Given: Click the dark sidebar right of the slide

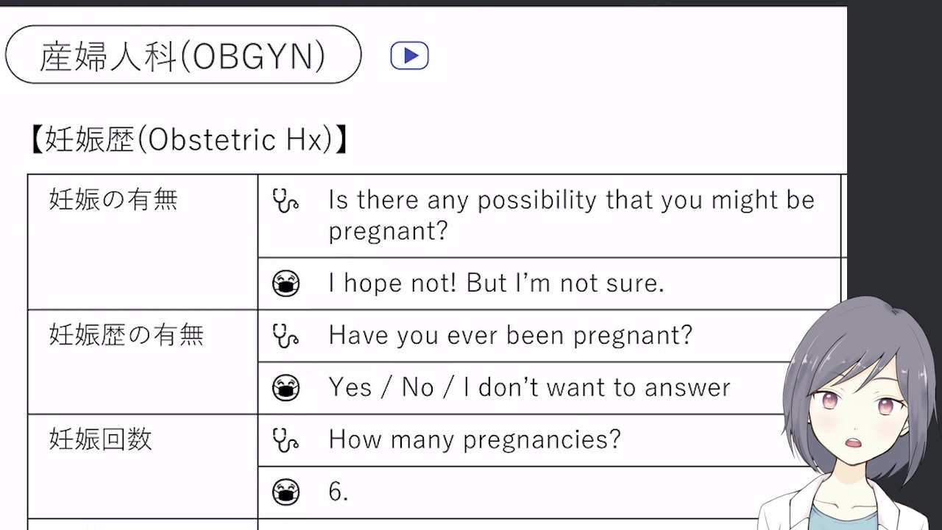Looking at the screenshot, I should [x=895, y=147].
